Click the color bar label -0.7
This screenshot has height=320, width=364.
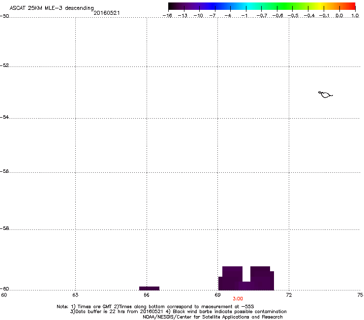pyautogui.click(x=262, y=16)
